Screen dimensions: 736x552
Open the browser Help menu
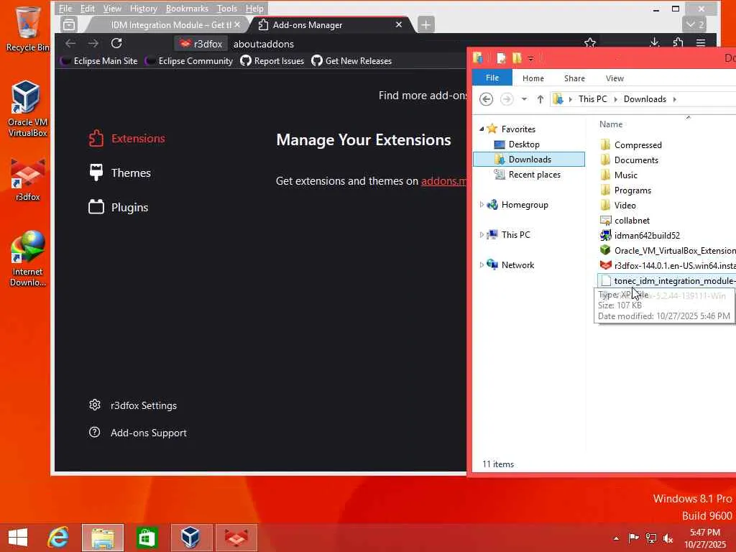[254, 9]
